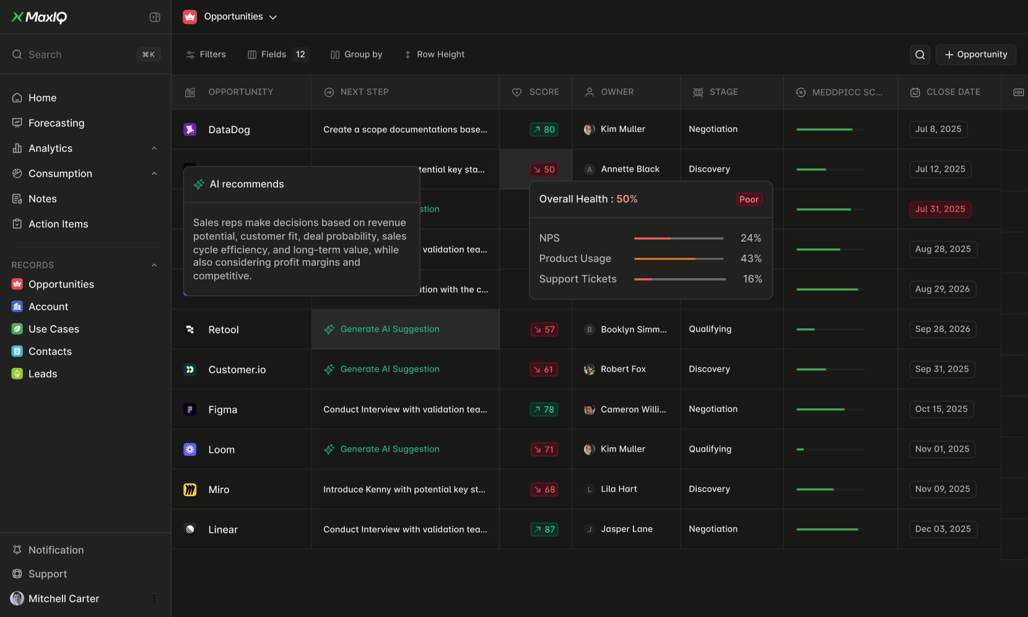Click the Leads icon under Records
The width and height of the screenshot is (1028, 617).
tap(17, 374)
